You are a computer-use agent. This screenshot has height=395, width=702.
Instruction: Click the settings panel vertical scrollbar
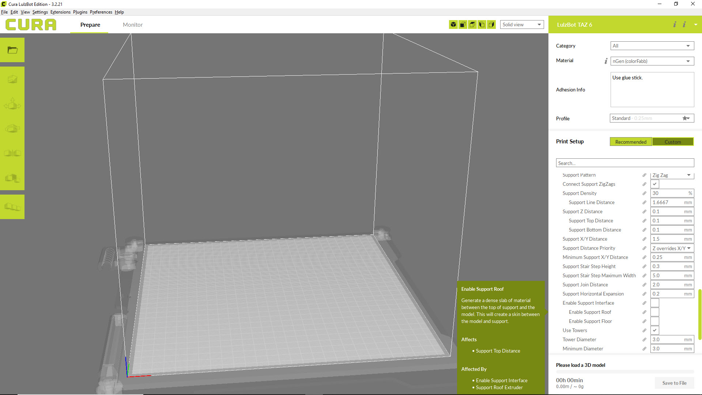699,315
